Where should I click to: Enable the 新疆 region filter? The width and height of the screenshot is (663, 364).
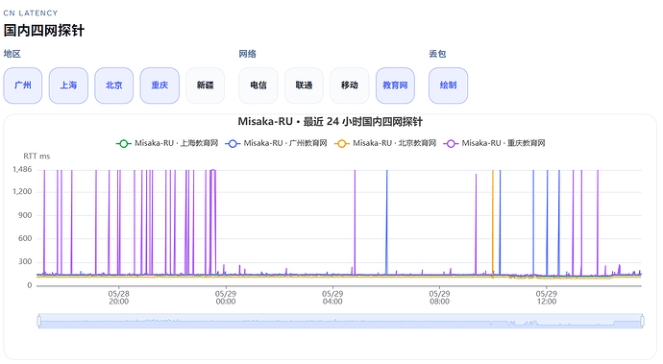[206, 85]
